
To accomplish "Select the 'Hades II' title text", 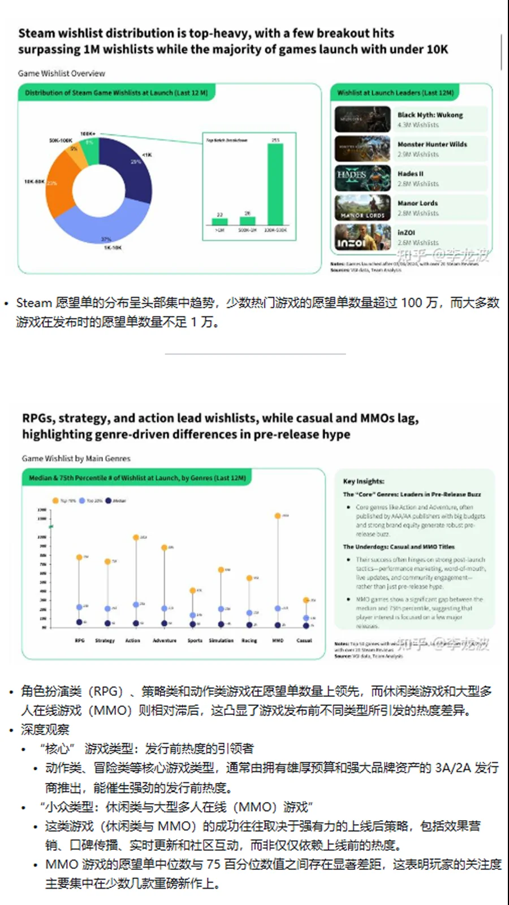I will coord(410,174).
